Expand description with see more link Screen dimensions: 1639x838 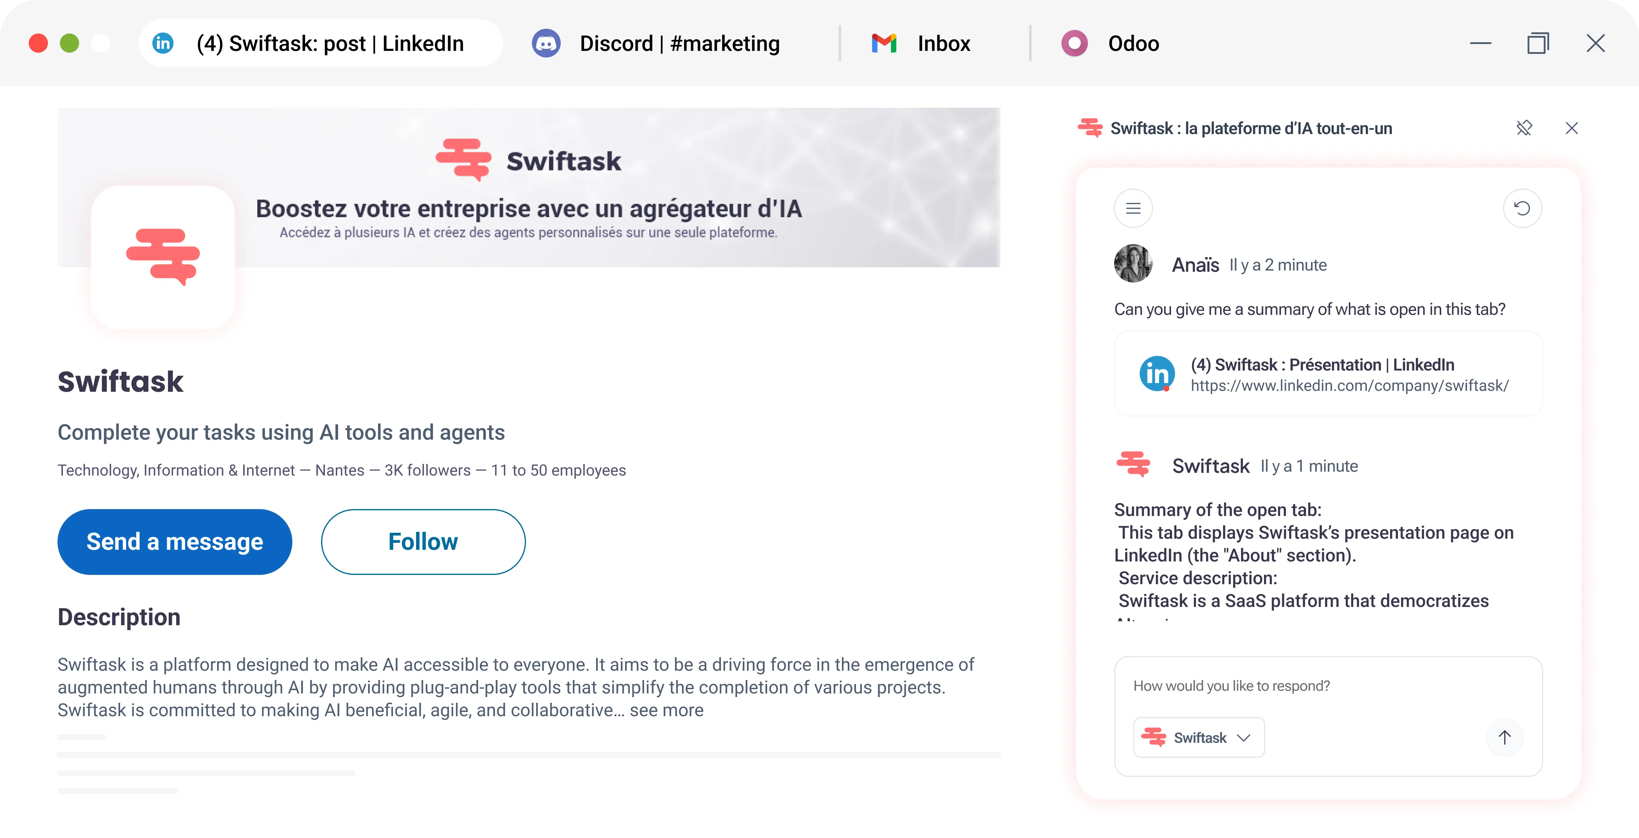667,710
